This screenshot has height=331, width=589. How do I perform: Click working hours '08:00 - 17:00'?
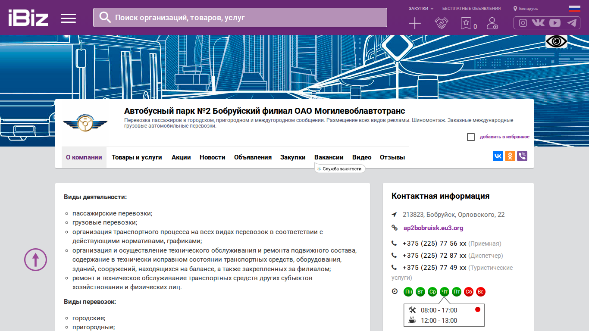(439, 310)
